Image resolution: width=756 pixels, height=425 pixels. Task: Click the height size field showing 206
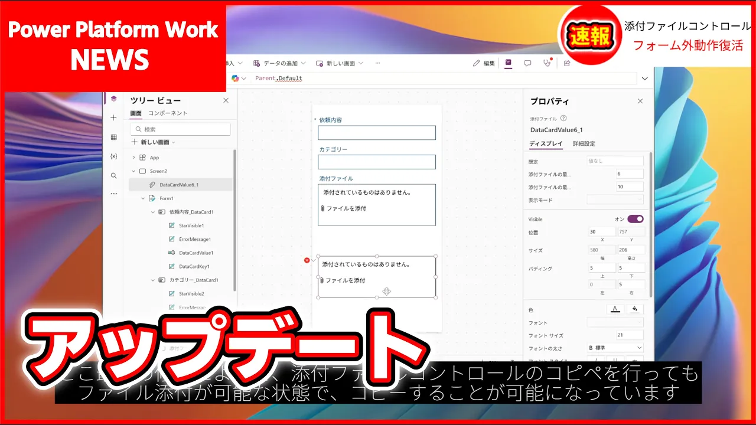tap(630, 250)
